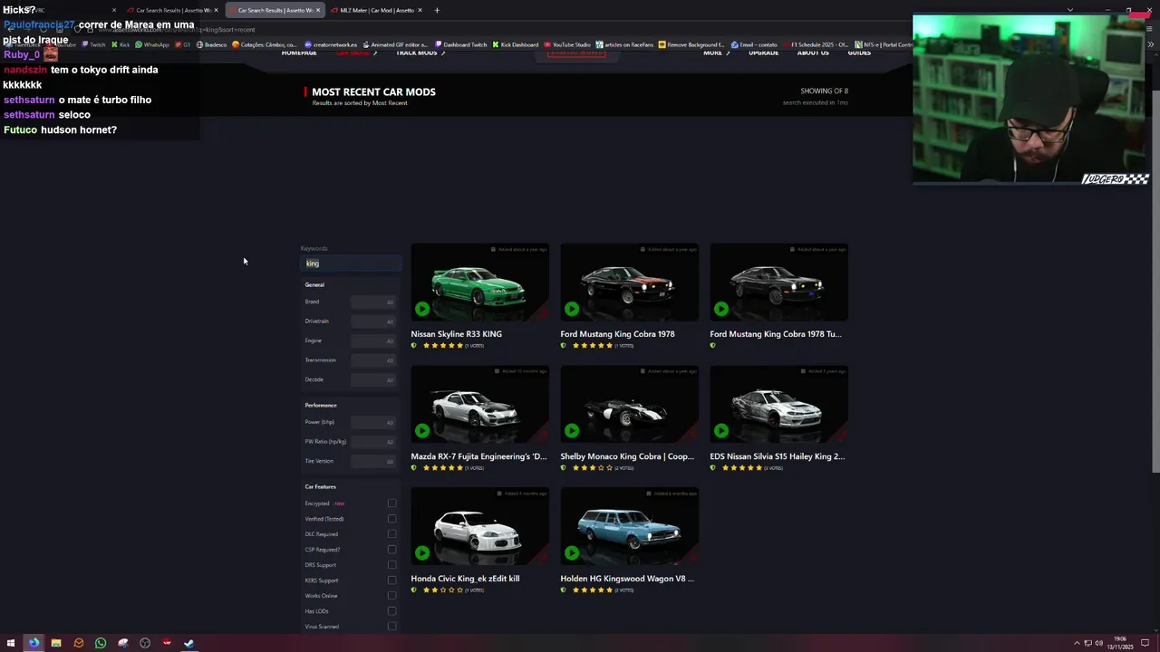Open Kick Dashboard bookmark
This screenshot has height=652, width=1160.
pyautogui.click(x=516, y=44)
